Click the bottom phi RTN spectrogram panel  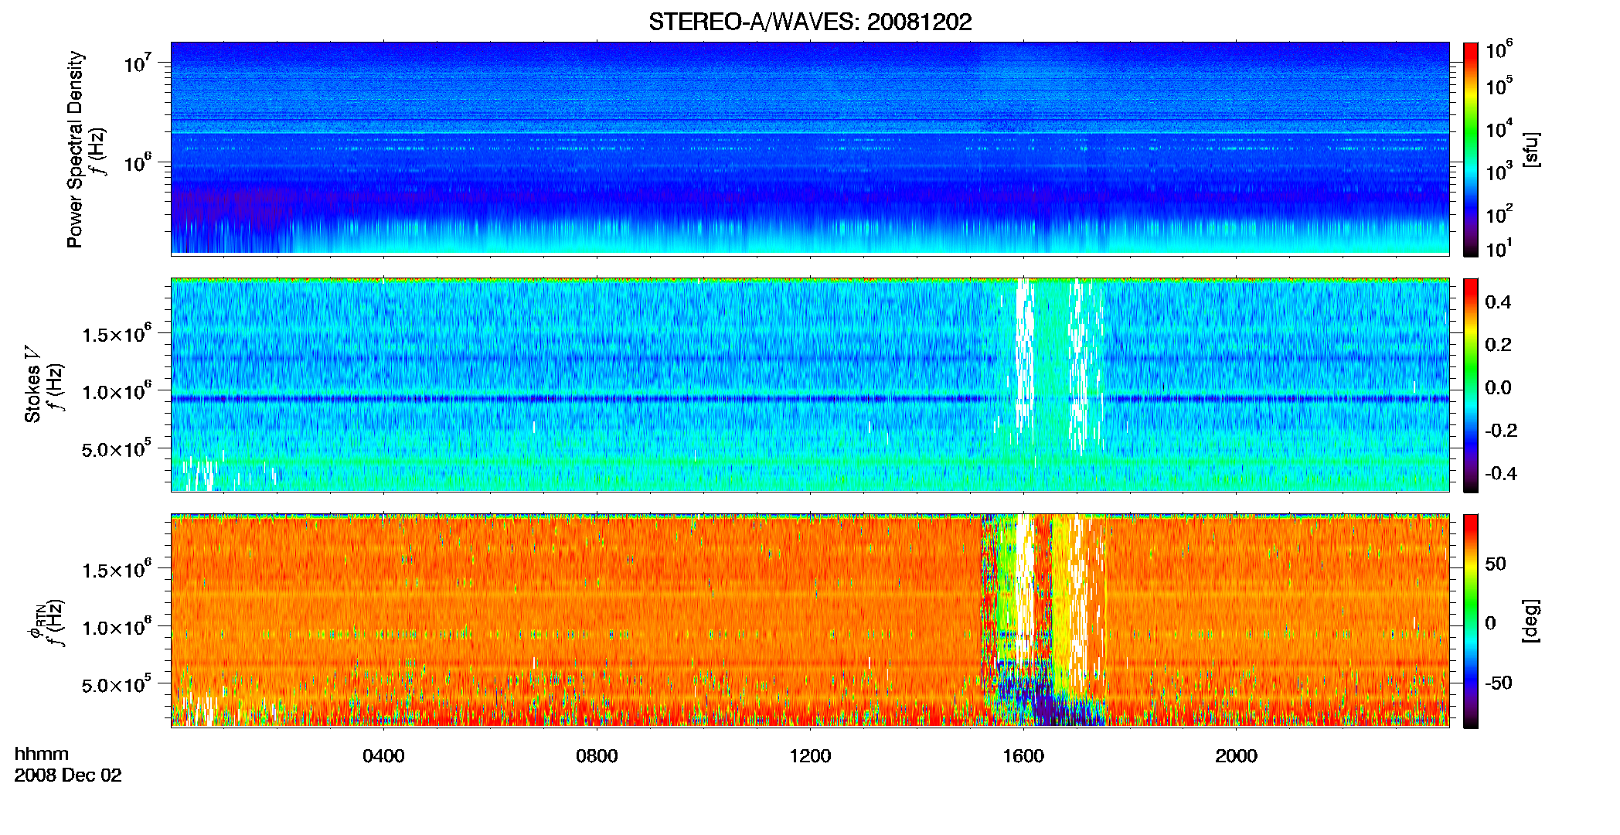point(810,620)
